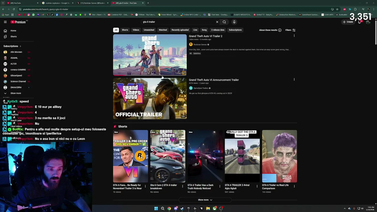Open GameSpot Trailers channel link
The height and width of the screenshot is (212, 377).
tap(201, 88)
